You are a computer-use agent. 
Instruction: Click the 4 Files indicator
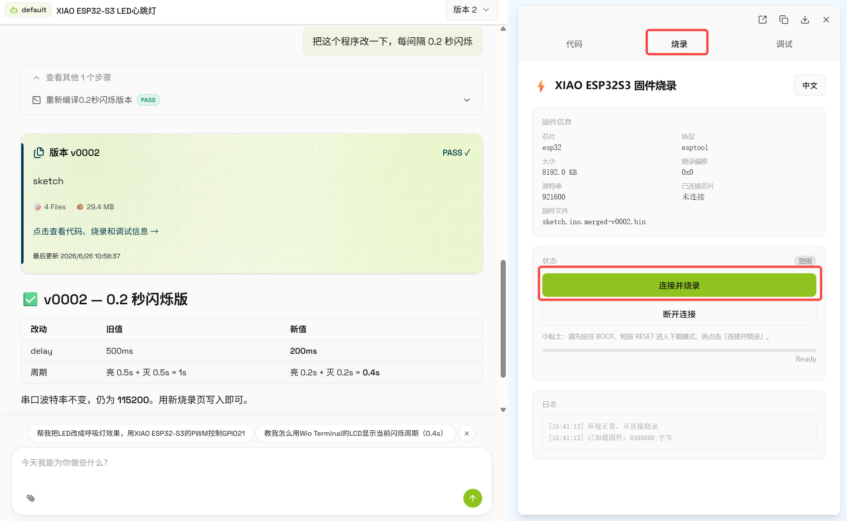[50, 207]
